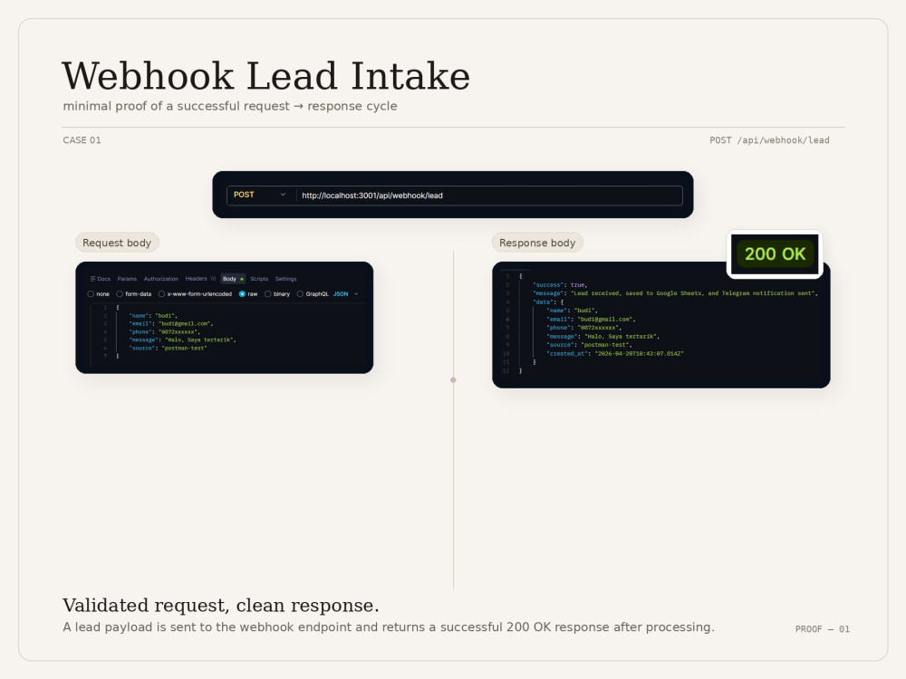Select the Body tab

233,279
